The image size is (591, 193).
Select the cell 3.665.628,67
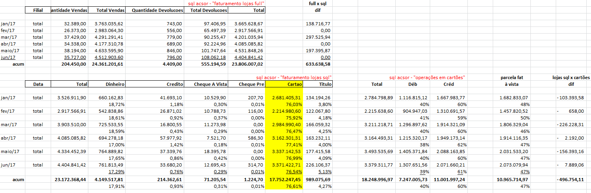click(x=249, y=24)
